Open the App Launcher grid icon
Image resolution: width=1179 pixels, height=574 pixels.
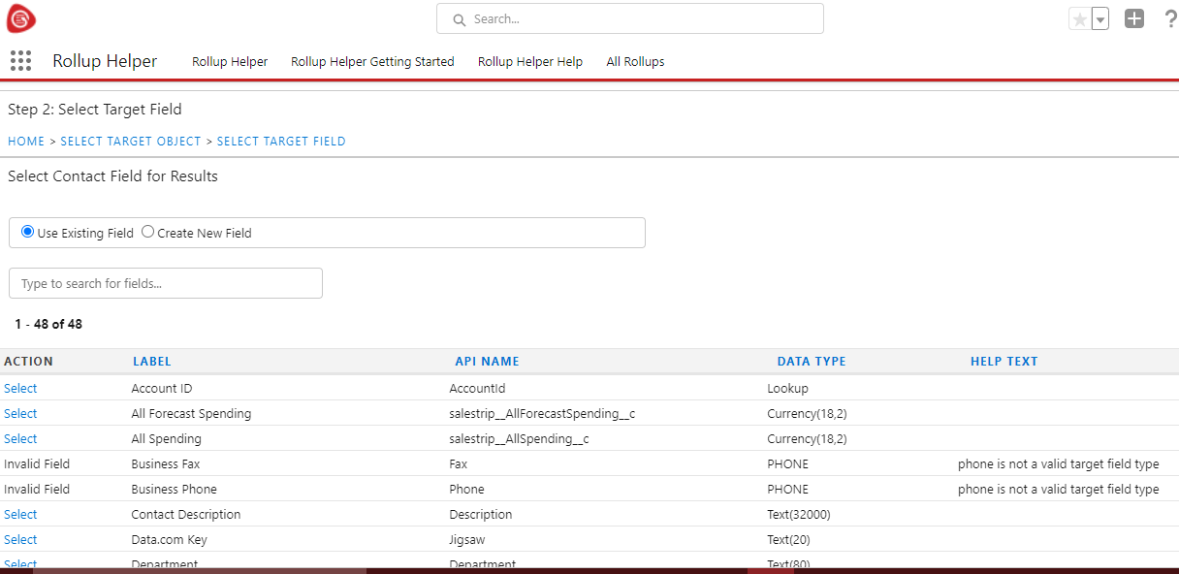click(x=20, y=61)
